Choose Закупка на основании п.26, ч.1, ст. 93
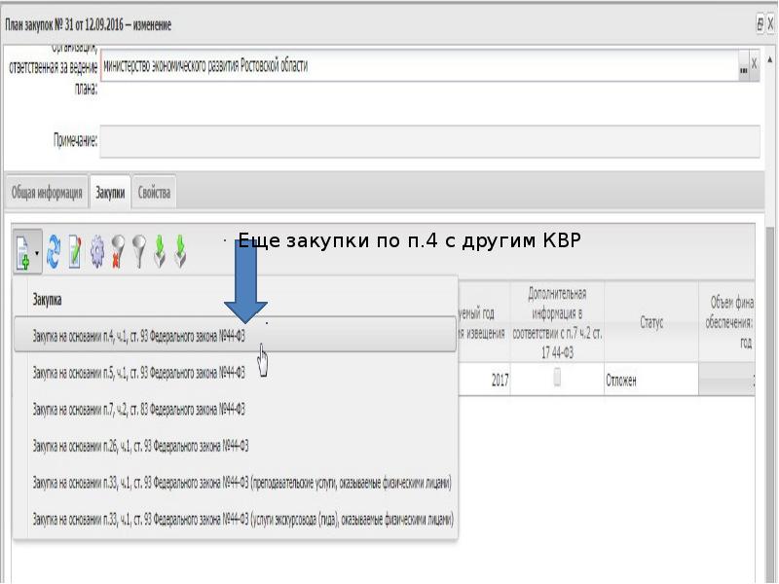The image size is (779, 584). (235, 446)
